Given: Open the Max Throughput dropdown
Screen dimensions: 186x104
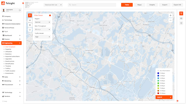Looking at the screenshot, I should coord(42,29).
